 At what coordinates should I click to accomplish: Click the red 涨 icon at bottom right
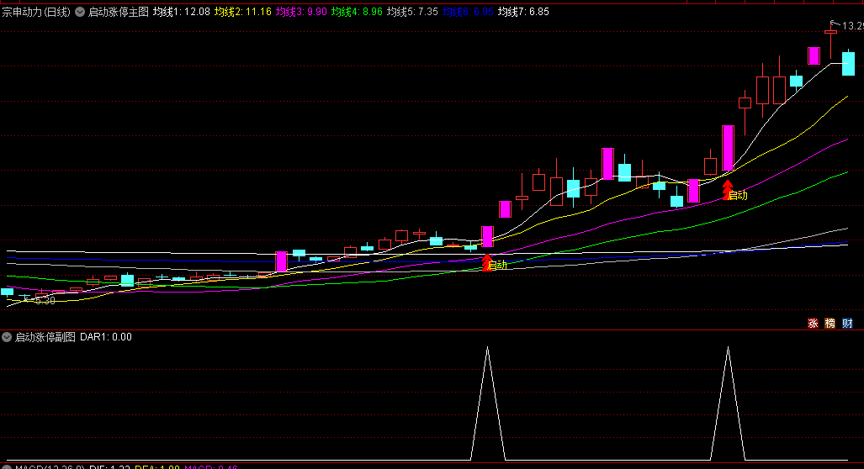[x=814, y=323]
